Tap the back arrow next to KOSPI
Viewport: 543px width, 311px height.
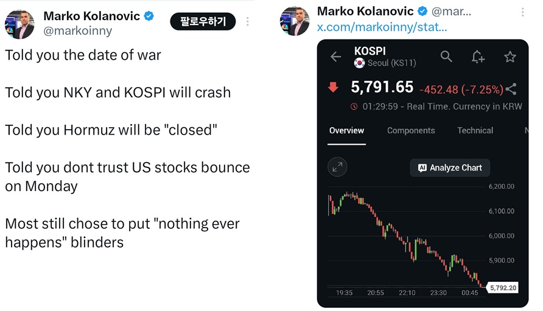(x=335, y=57)
